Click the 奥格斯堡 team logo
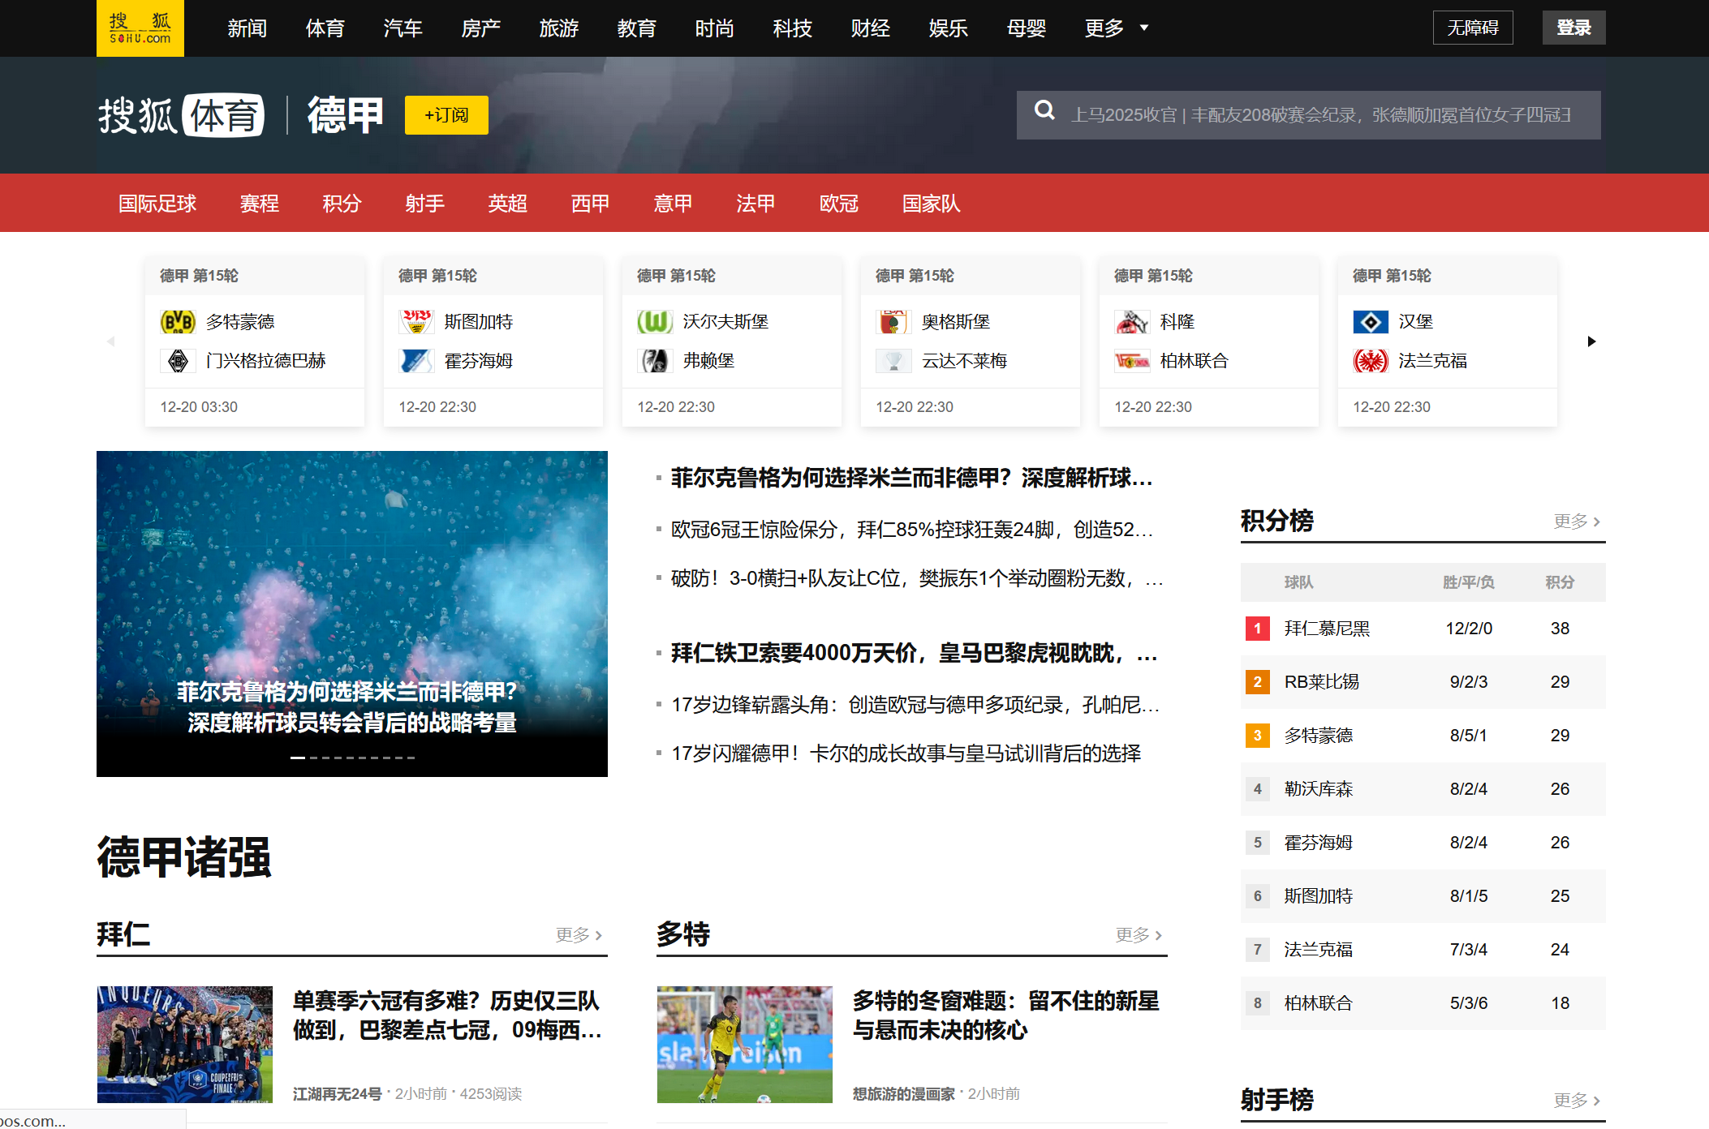Image resolution: width=1709 pixels, height=1129 pixels. pyautogui.click(x=893, y=321)
